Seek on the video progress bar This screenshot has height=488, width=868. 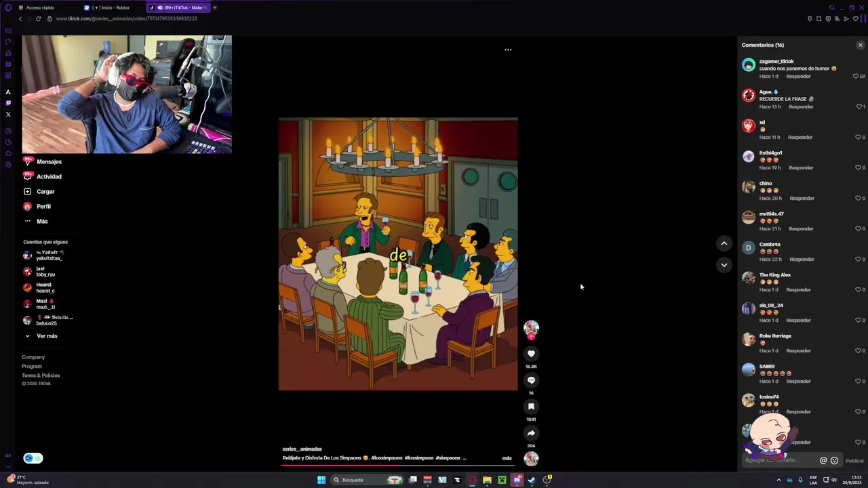pos(398,465)
